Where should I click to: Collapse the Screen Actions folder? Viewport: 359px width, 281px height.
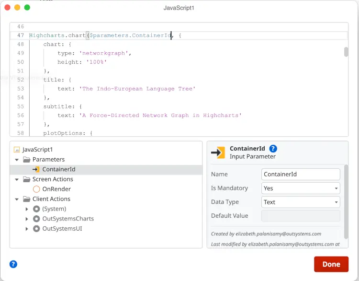(x=17, y=179)
